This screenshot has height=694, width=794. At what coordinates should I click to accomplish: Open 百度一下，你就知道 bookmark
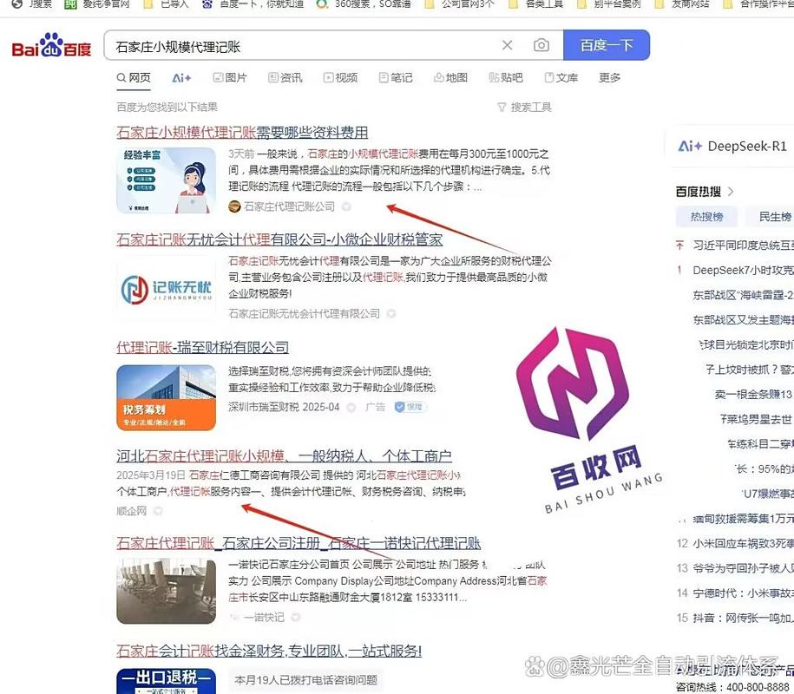(x=253, y=4)
